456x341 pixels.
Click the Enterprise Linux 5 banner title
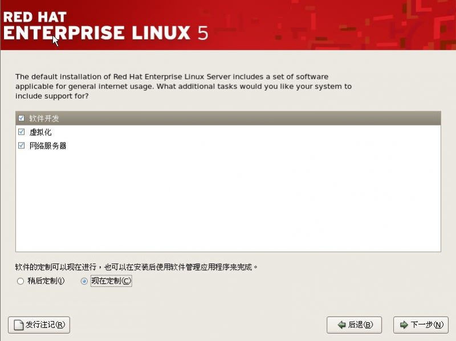coord(105,33)
